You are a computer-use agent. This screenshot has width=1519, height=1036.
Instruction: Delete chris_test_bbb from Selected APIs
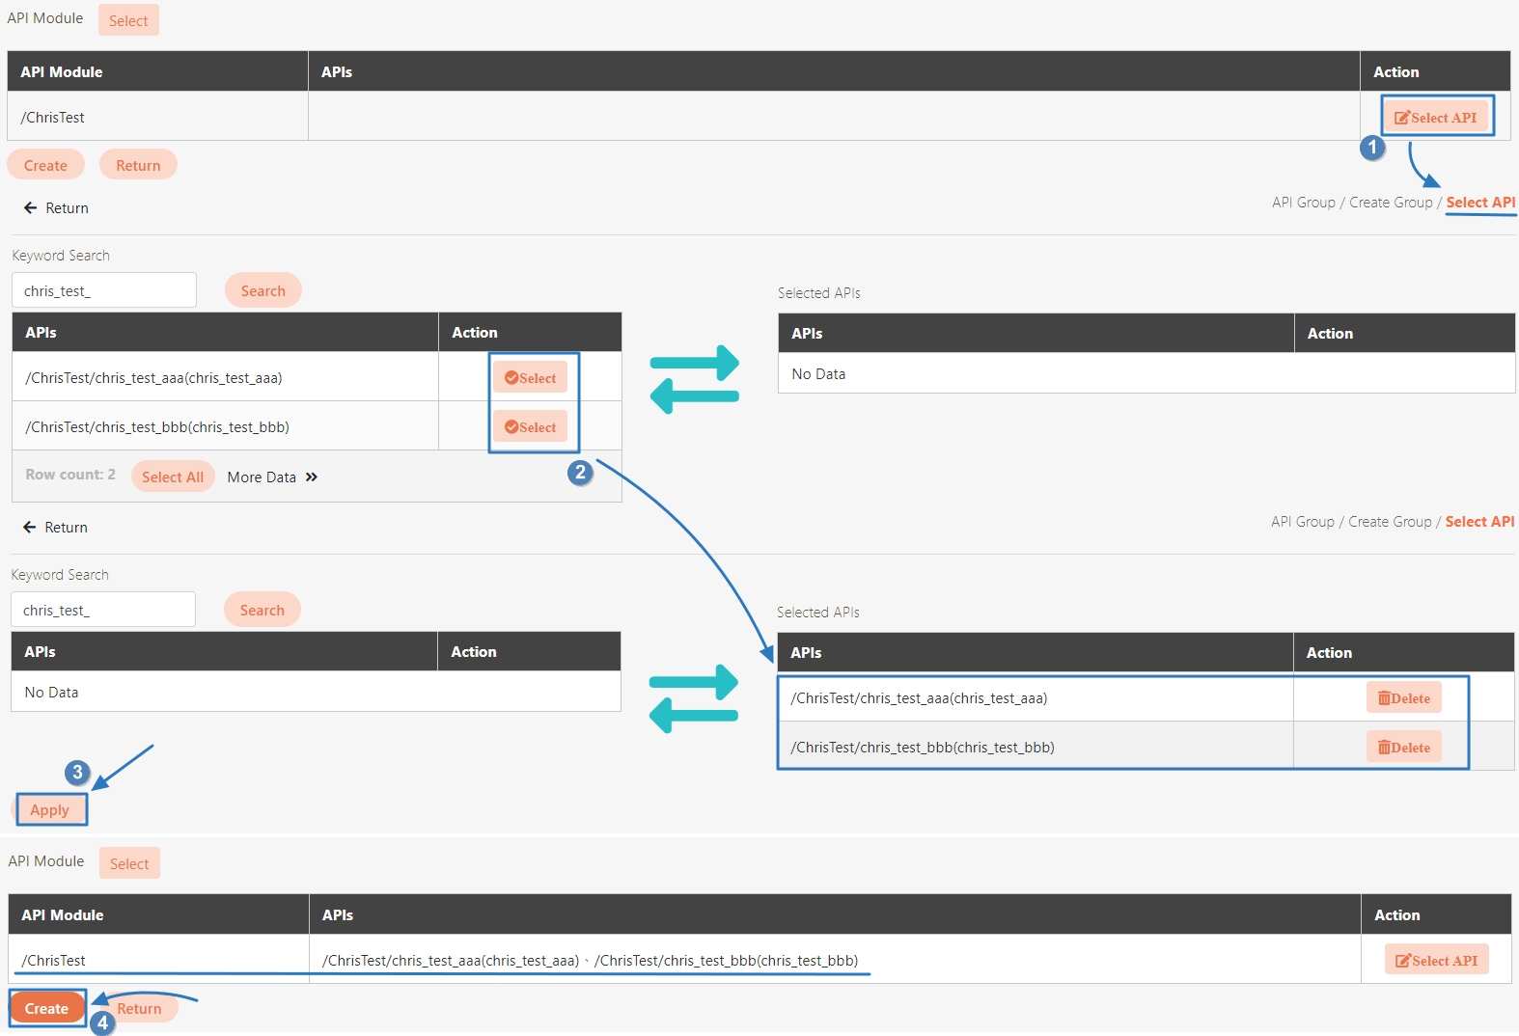point(1403,748)
